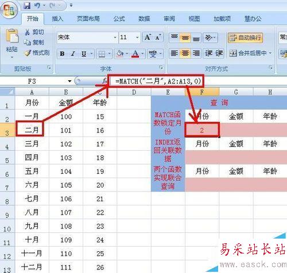
Task: Open the Customize Quick Access Toolbar dropdown
Action: (x=71, y=6)
